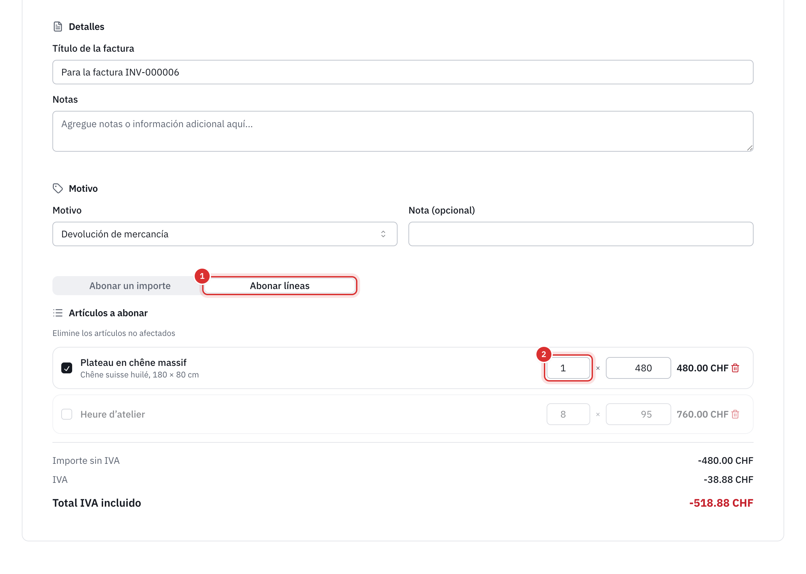Click the 760.00 CHF line total

point(702,414)
